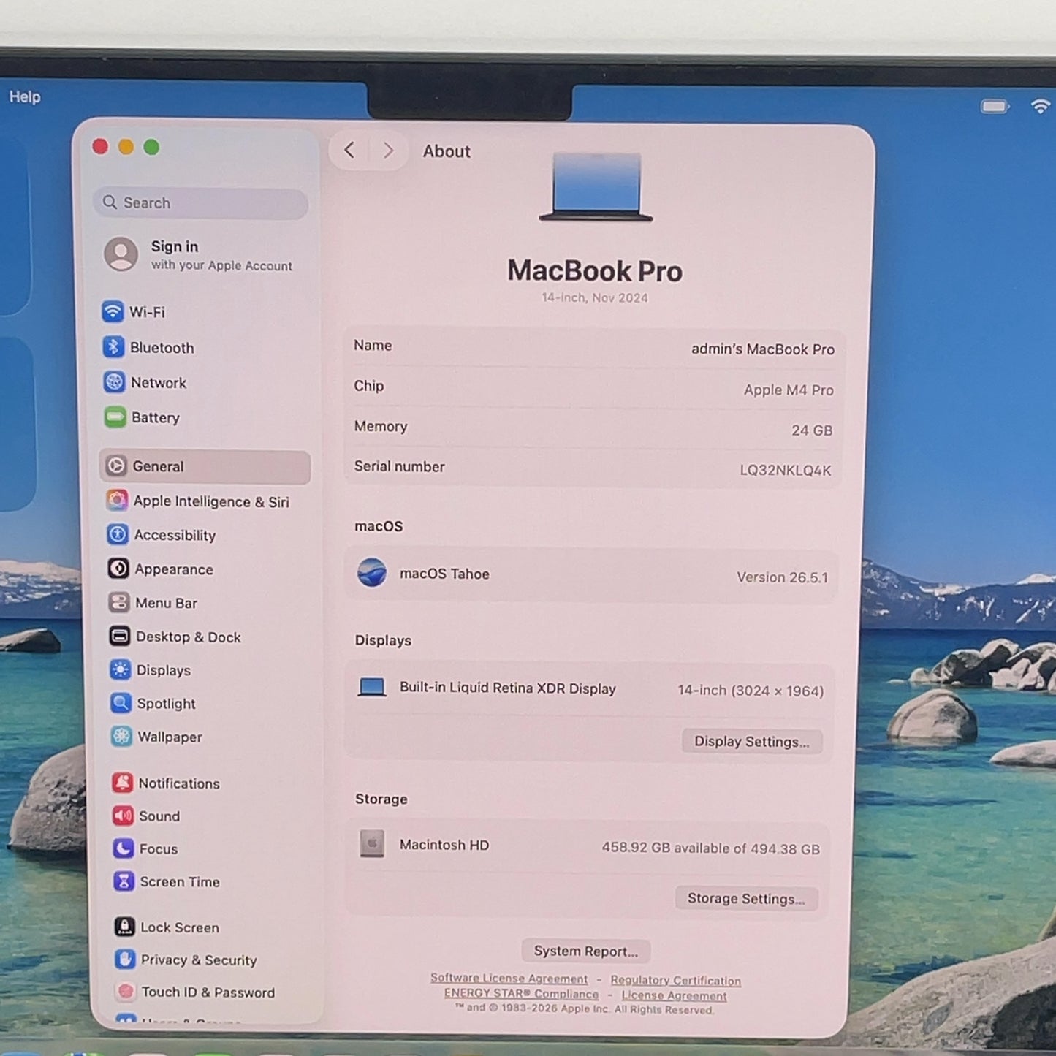This screenshot has height=1056, width=1056.
Task: Go back with the left chevron button
Action: (349, 151)
